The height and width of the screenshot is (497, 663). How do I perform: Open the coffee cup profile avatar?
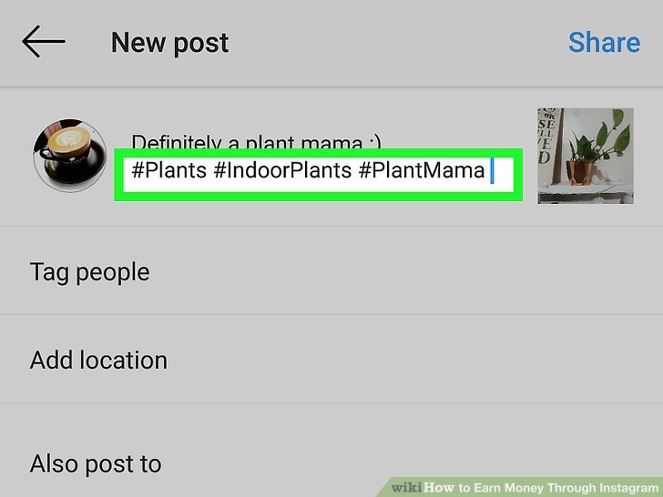point(70,155)
